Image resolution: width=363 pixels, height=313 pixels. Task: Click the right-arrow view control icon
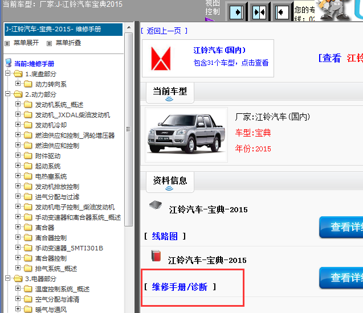click(x=236, y=12)
